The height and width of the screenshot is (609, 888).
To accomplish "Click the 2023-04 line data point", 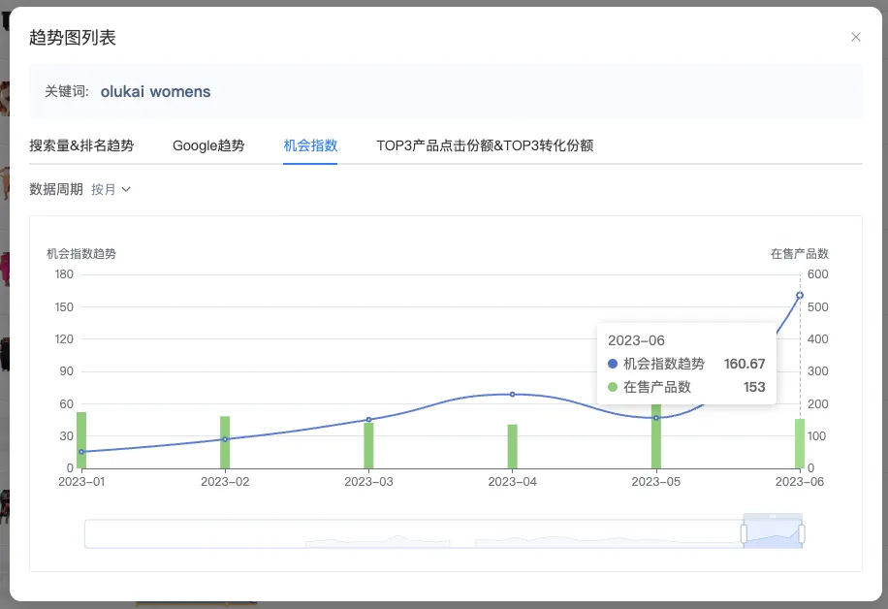I will (x=513, y=395).
